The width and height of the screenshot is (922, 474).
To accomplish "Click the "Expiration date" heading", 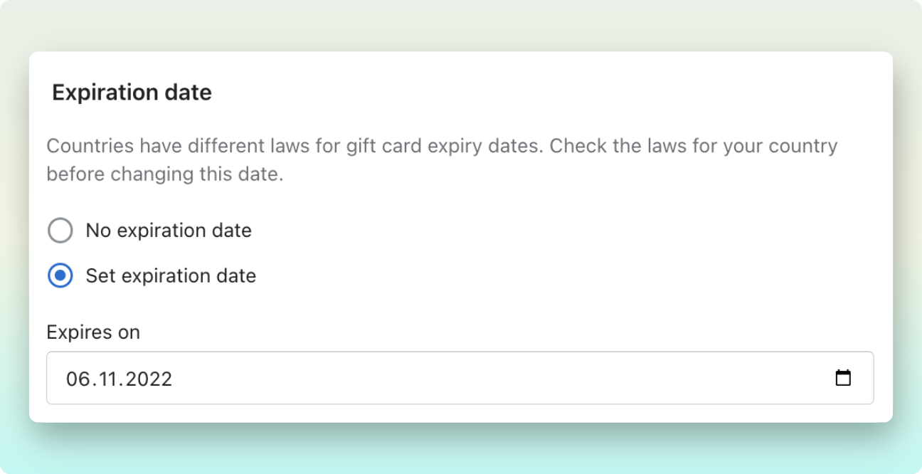I will pos(132,93).
